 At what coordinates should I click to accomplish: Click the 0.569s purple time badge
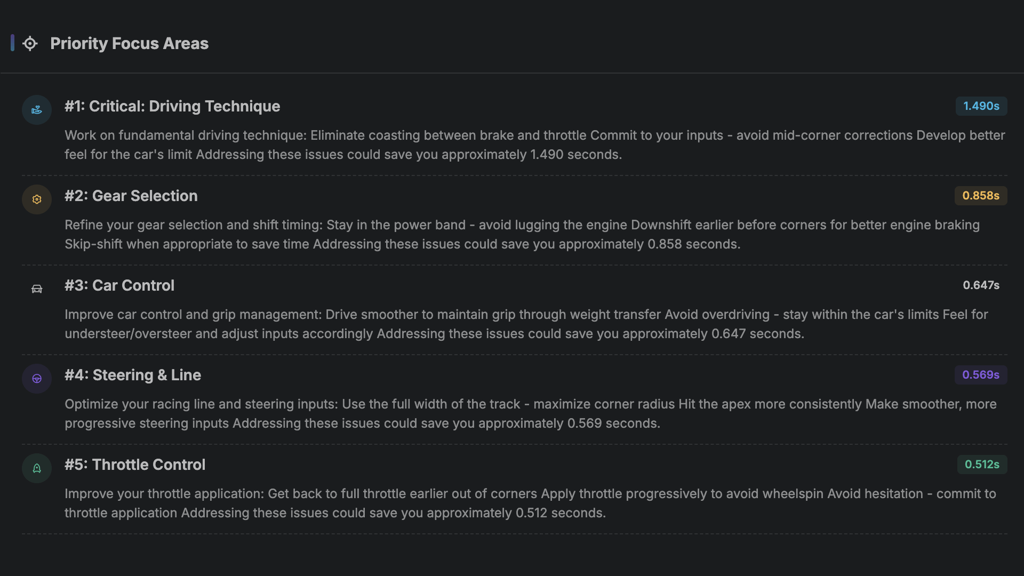click(980, 375)
